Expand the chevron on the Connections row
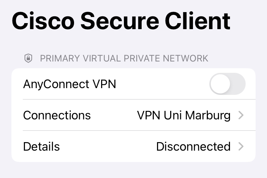Screen dimensions: 267x178 coord(241,115)
